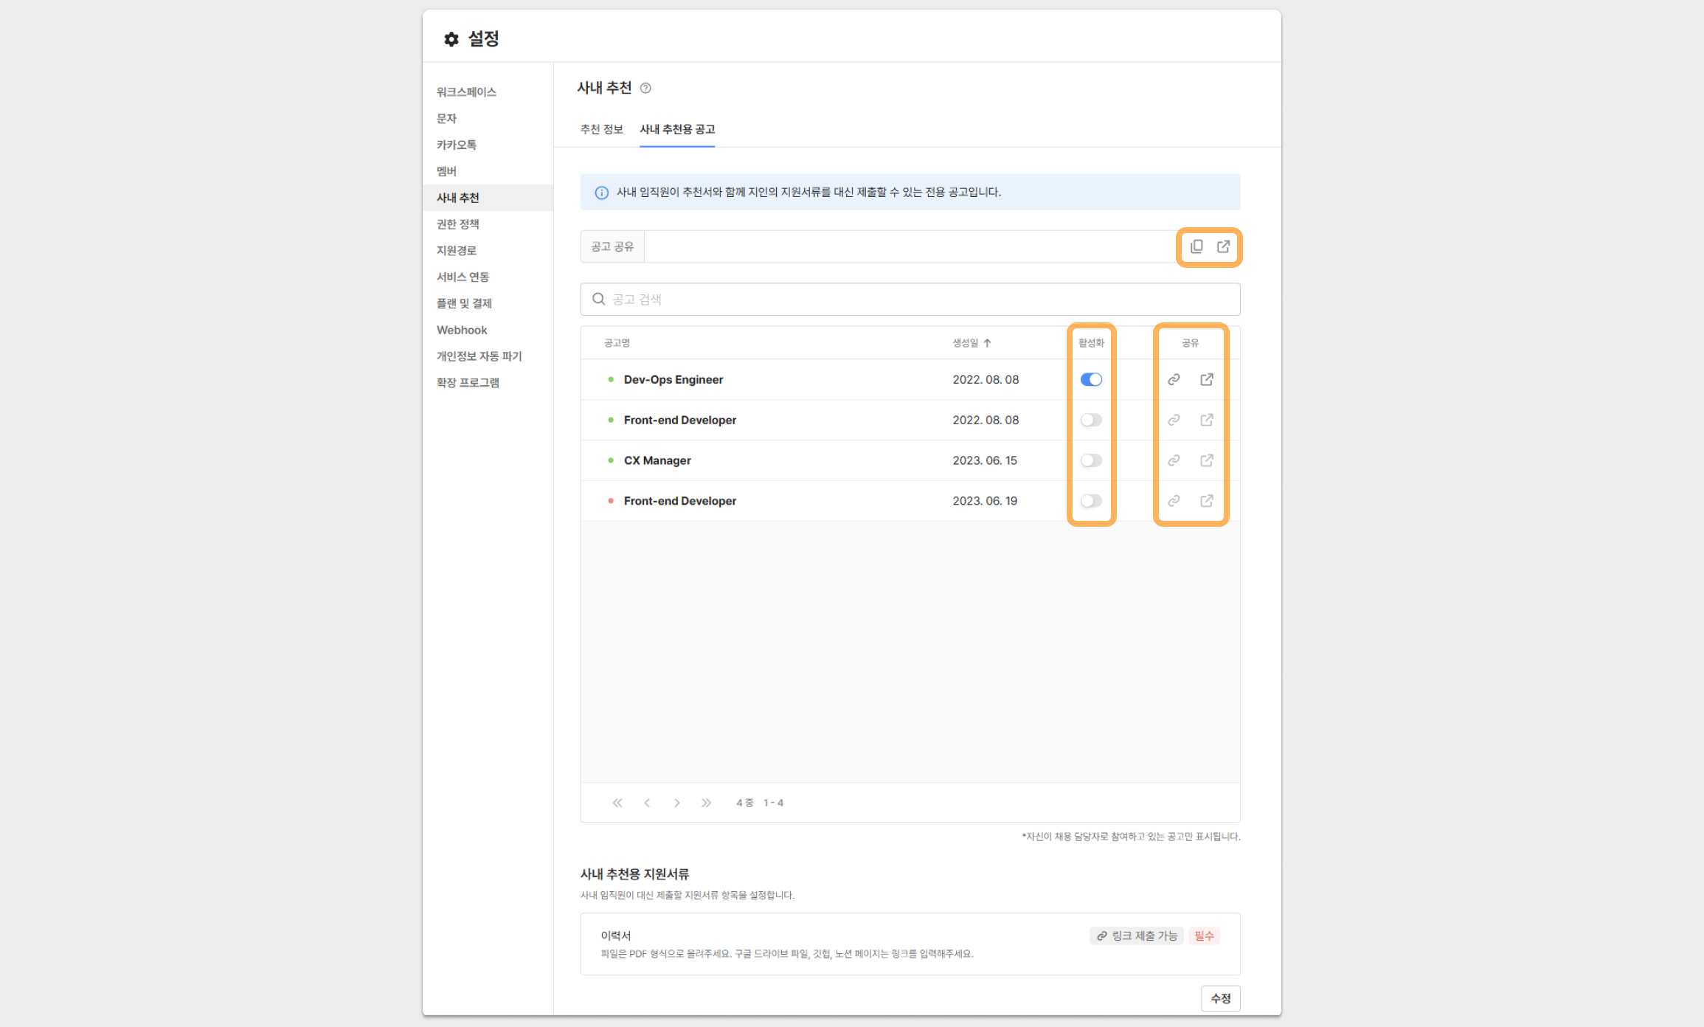Copy share link for Front-end Developer dated 2023. 06. 19

pyautogui.click(x=1174, y=501)
